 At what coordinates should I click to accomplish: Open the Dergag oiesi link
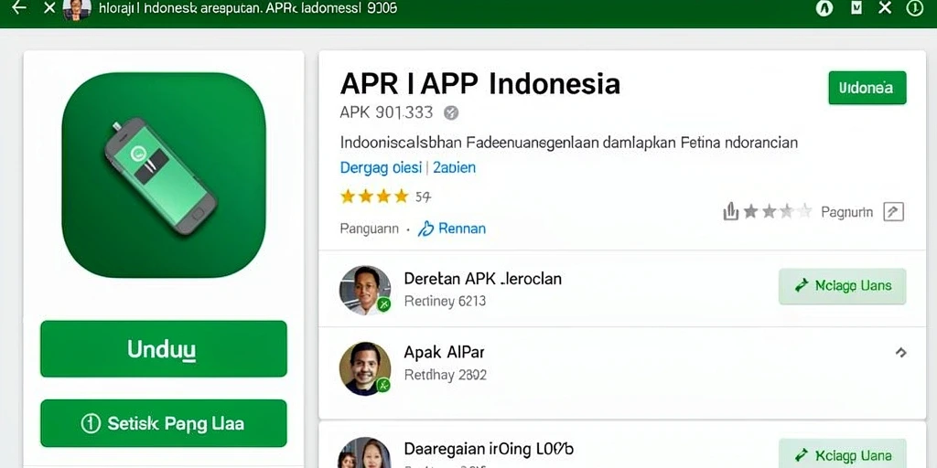(381, 168)
